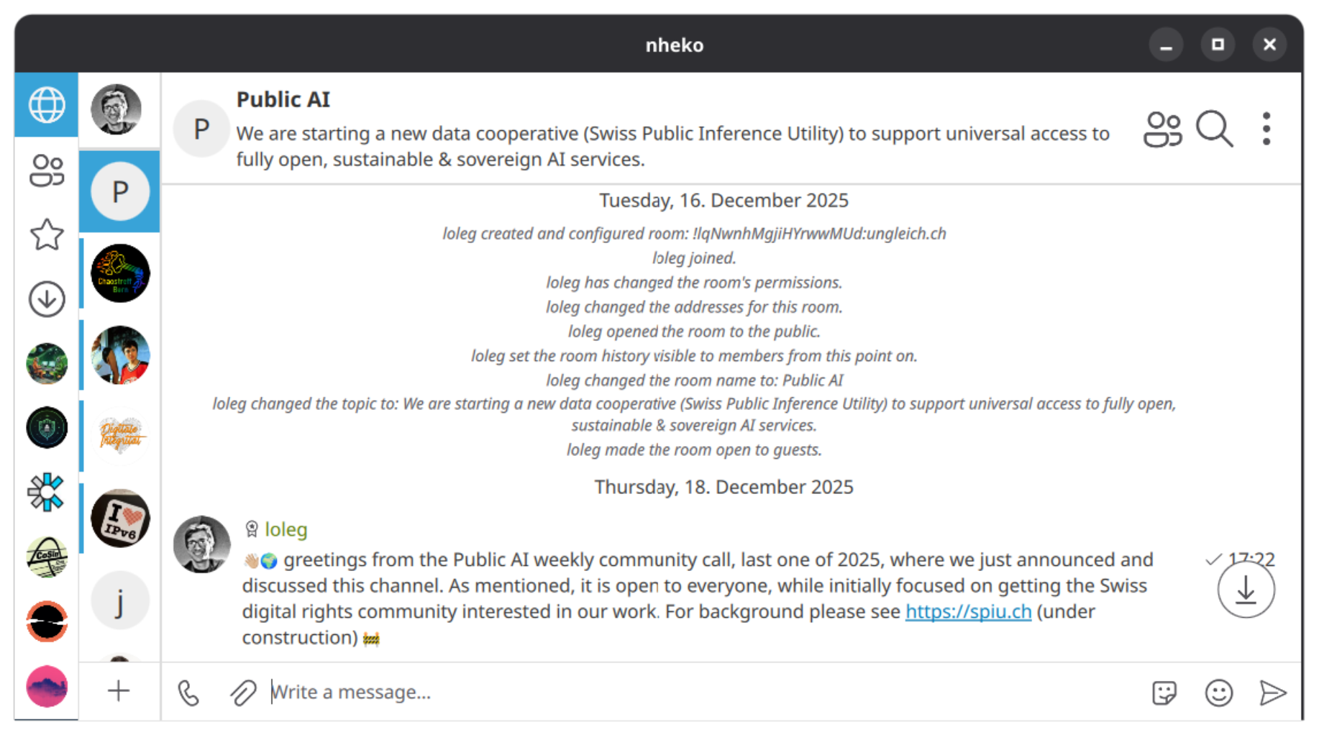Open the I love IPv6 room
This screenshot has height=735, width=1319.
click(120, 519)
